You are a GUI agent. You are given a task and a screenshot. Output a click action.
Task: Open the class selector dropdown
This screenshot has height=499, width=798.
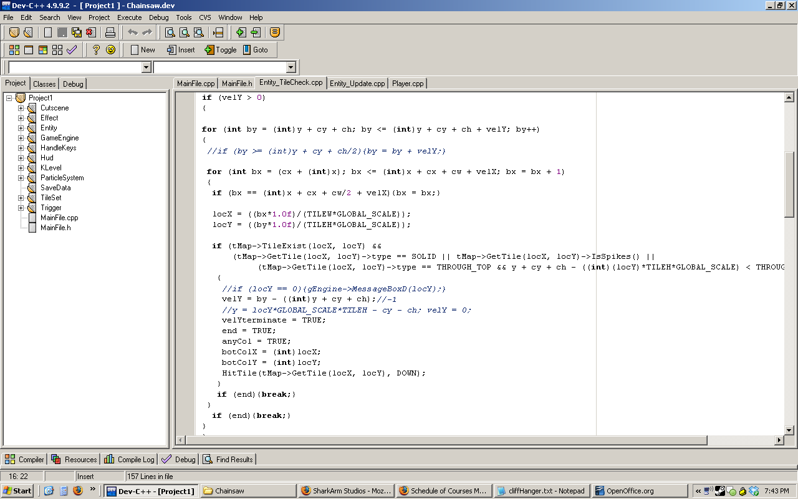pyautogui.click(x=147, y=67)
